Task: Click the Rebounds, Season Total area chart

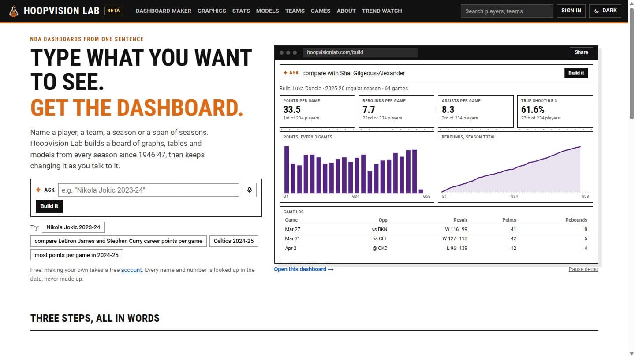Action: (x=515, y=167)
